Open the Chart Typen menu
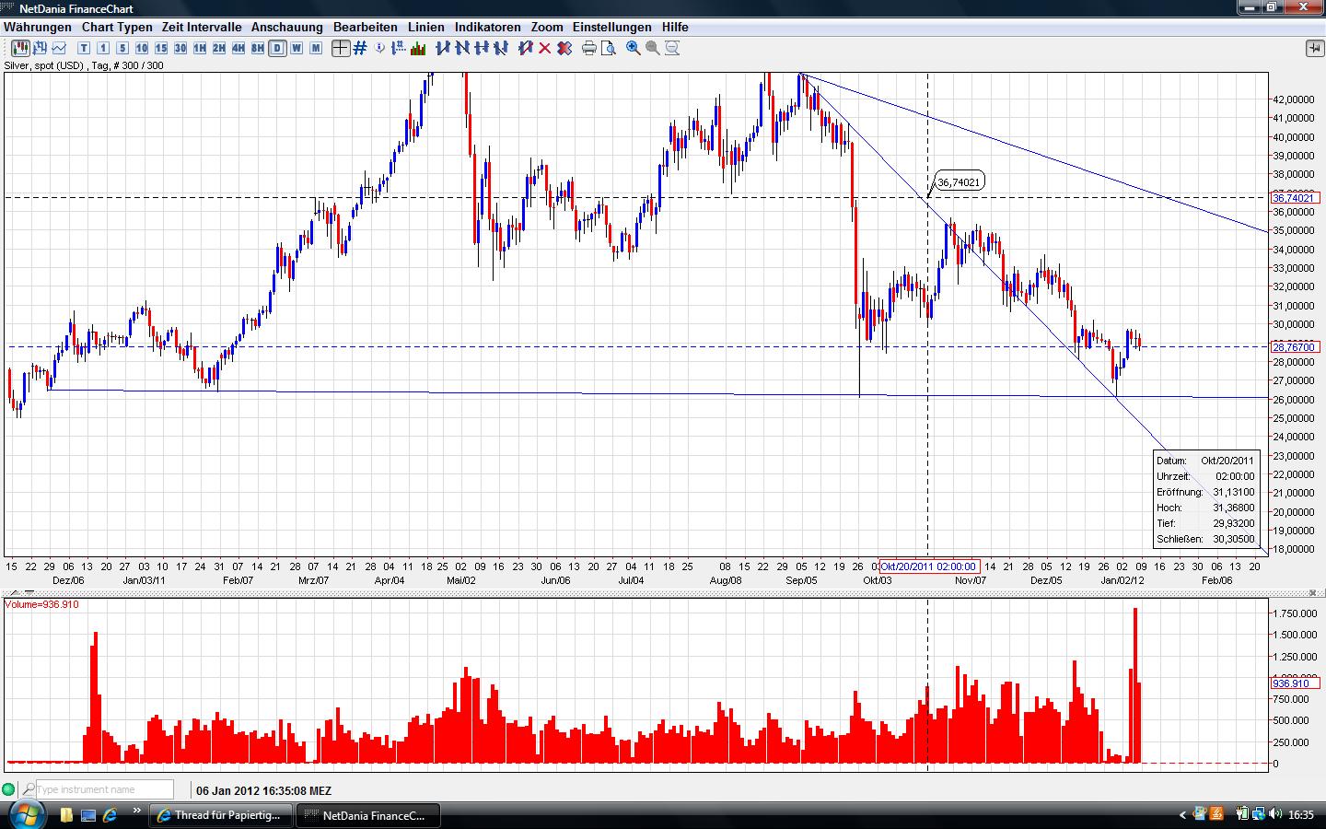Viewport: 1326px width, 829px height. coord(117,28)
